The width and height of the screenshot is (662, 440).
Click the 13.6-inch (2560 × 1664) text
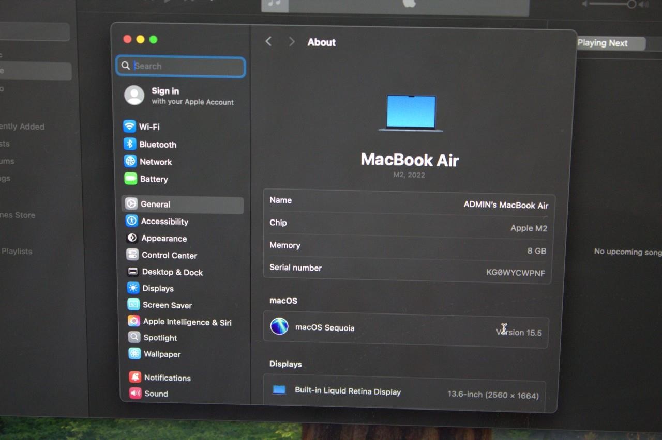click(493, 395)
